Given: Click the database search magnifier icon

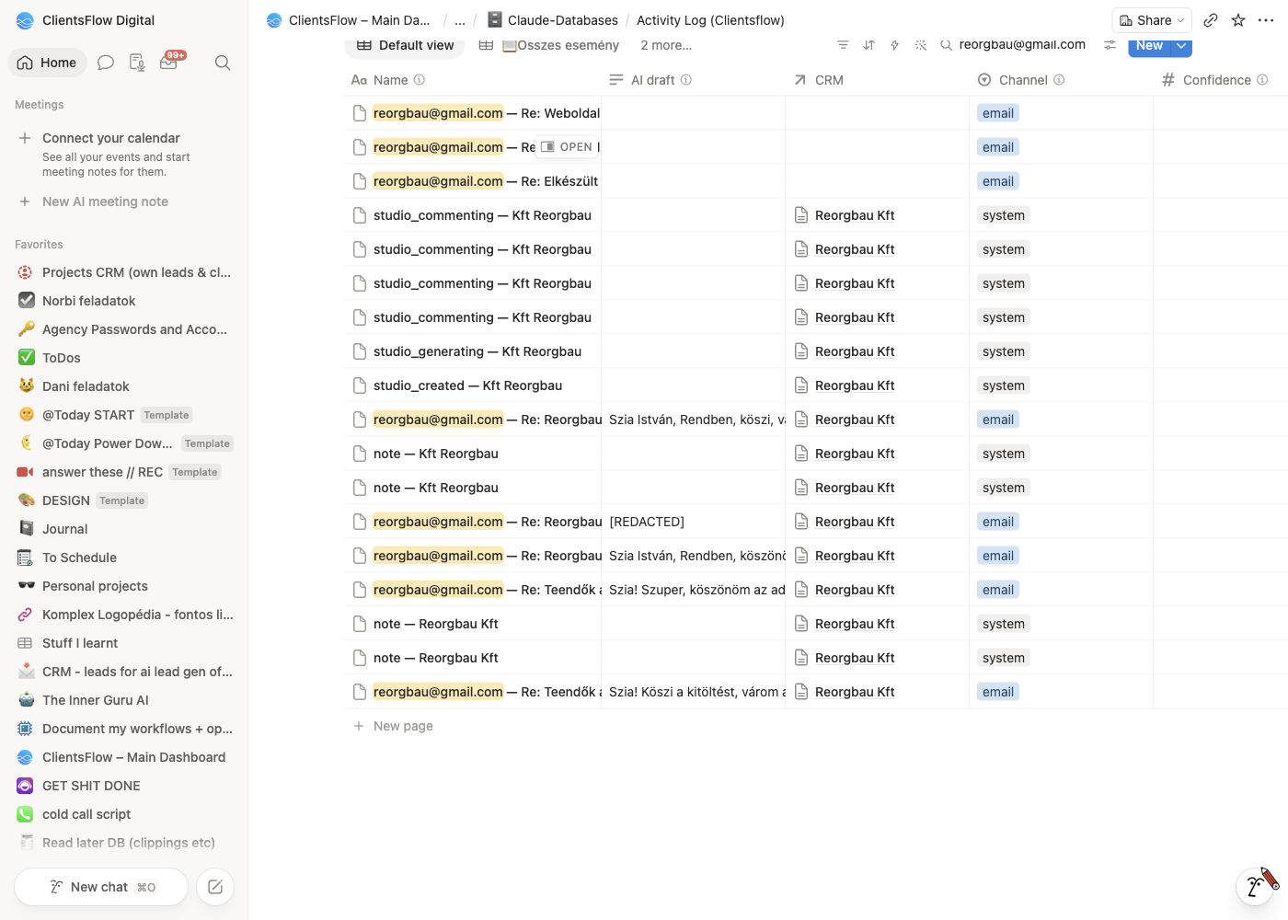Looking at the screenshot, I should 946,45.
